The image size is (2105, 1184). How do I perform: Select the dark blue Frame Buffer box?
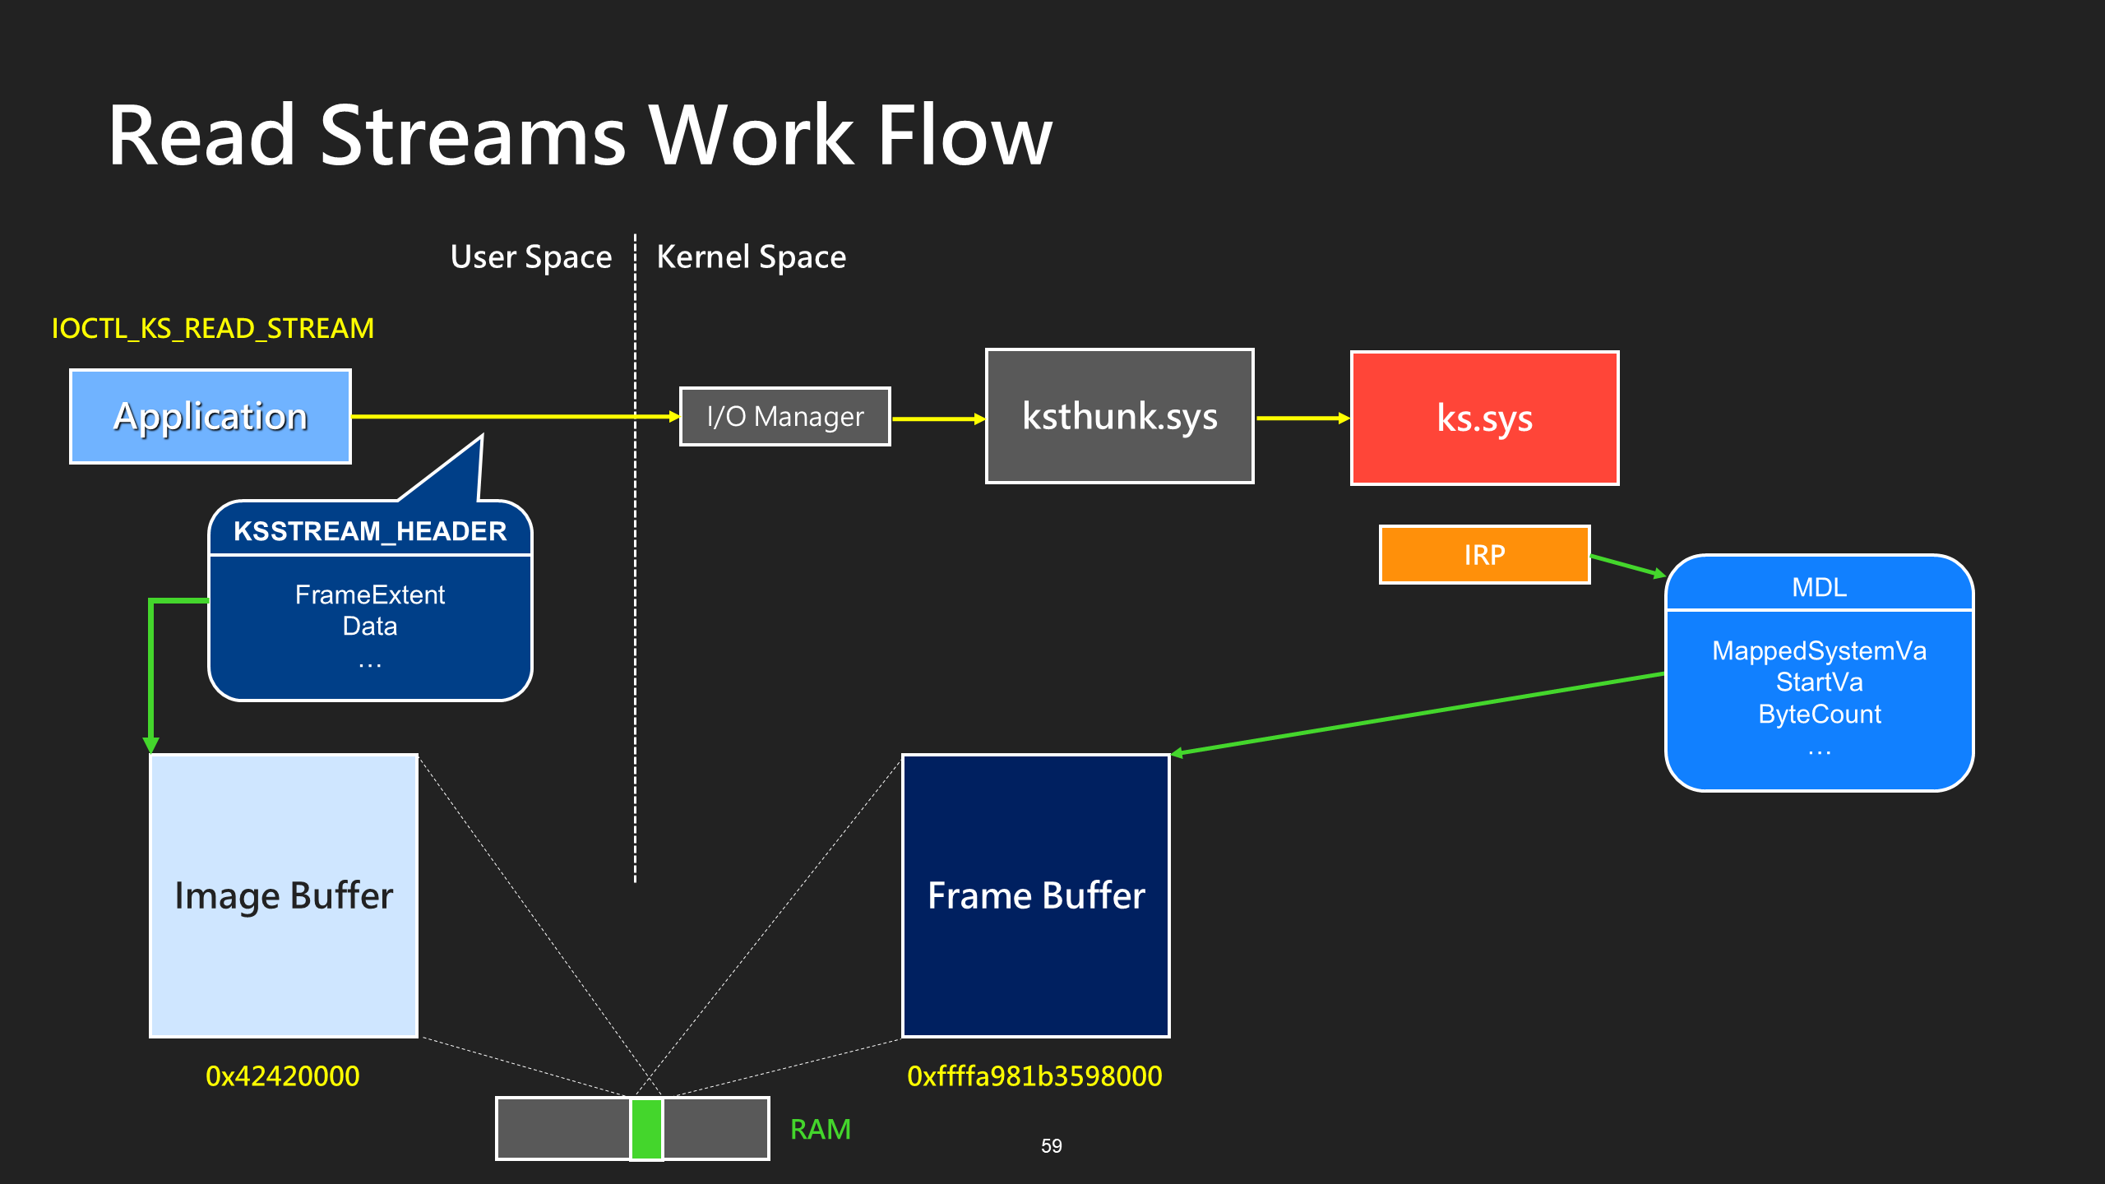coord(1036,895)
